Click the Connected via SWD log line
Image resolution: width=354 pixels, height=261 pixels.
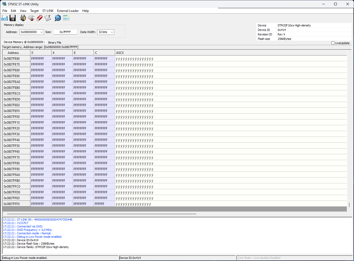pyautogui.click(x=23, y=226)
